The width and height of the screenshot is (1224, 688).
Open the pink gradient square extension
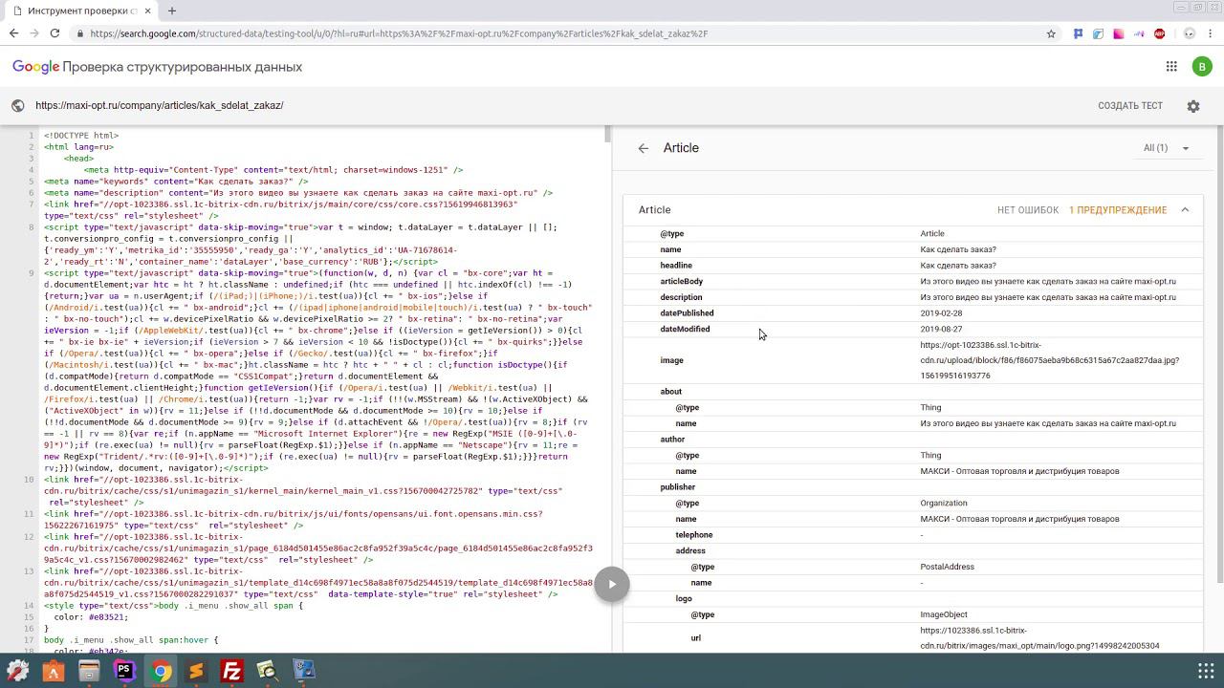pyautogui.click(x=1119, y=33)
